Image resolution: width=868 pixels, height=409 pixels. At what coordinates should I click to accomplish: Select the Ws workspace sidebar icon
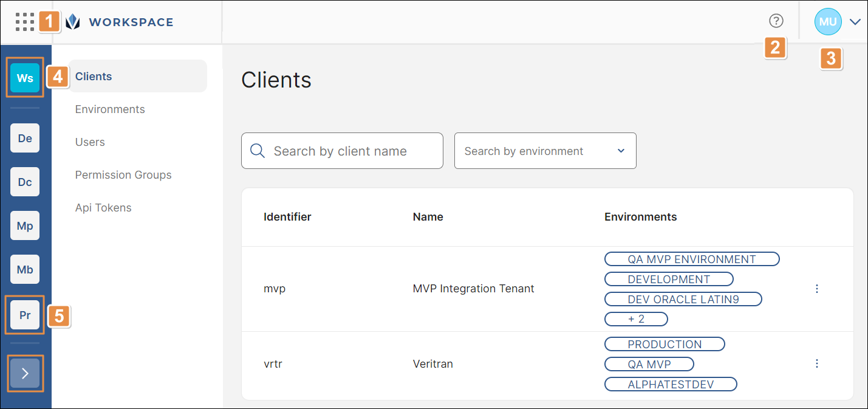pyautogui.click(x=25, y=78)
